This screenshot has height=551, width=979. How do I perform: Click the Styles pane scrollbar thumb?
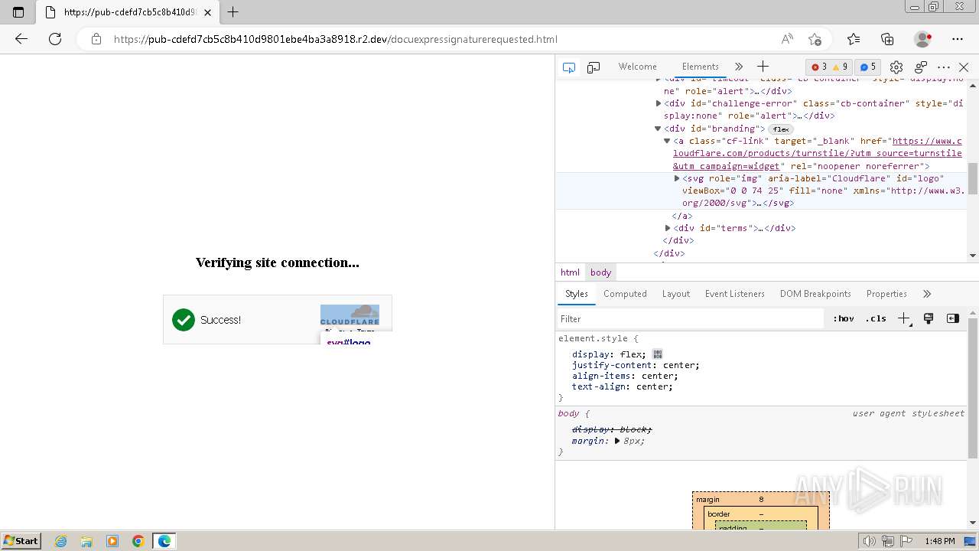point(973,386)
